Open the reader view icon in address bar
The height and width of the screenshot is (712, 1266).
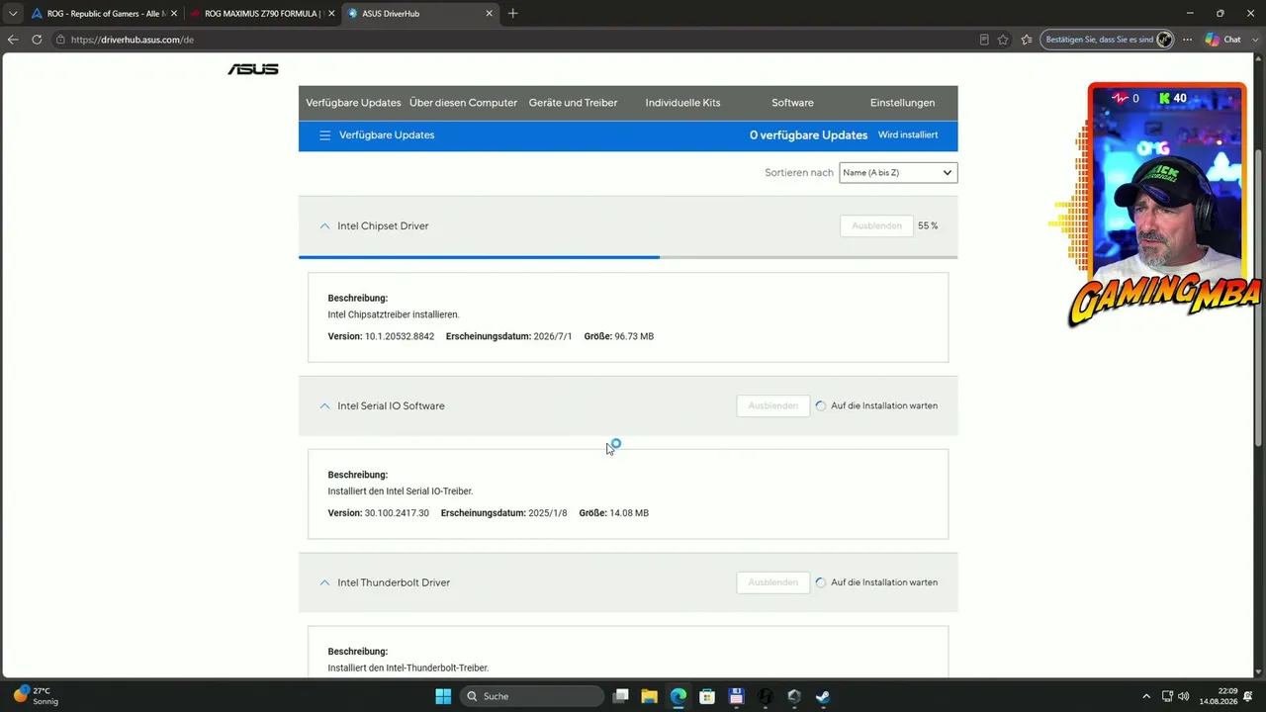point(983,40)
